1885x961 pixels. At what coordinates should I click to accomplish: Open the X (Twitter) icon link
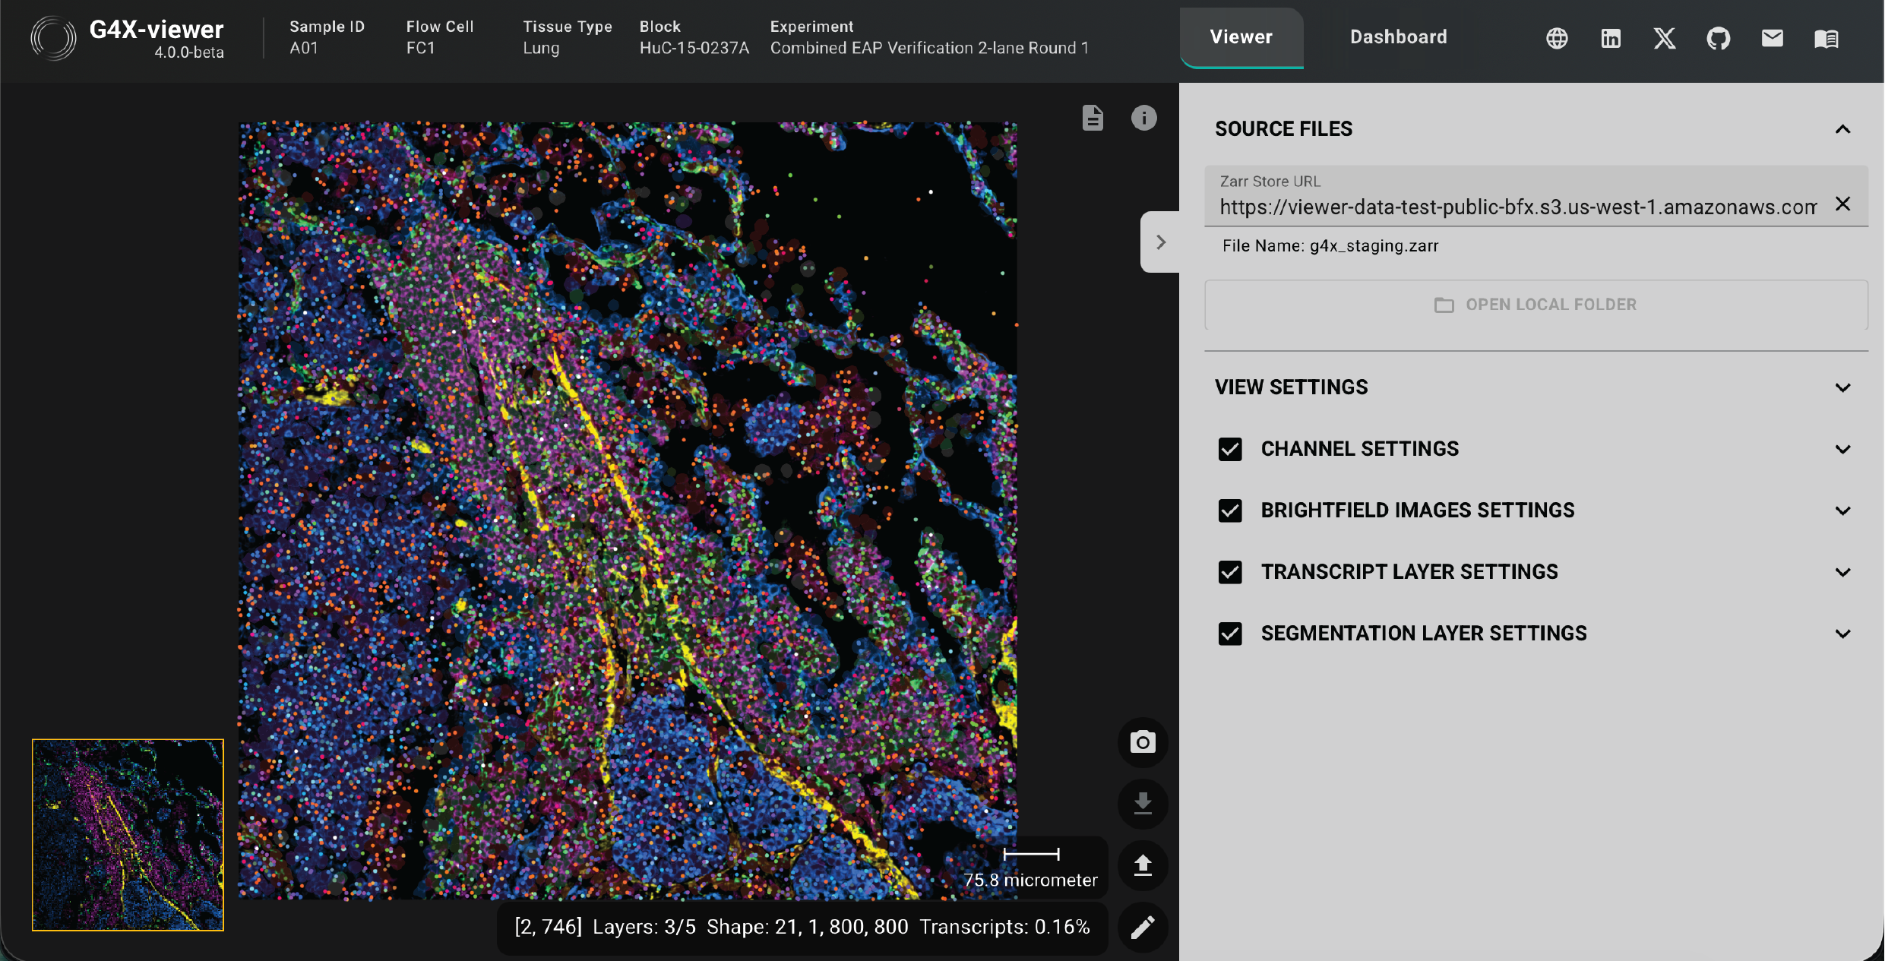[1665, 38]
